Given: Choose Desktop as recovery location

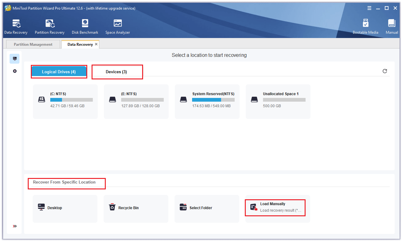Looking at the screenshot, I should (65, 209).
